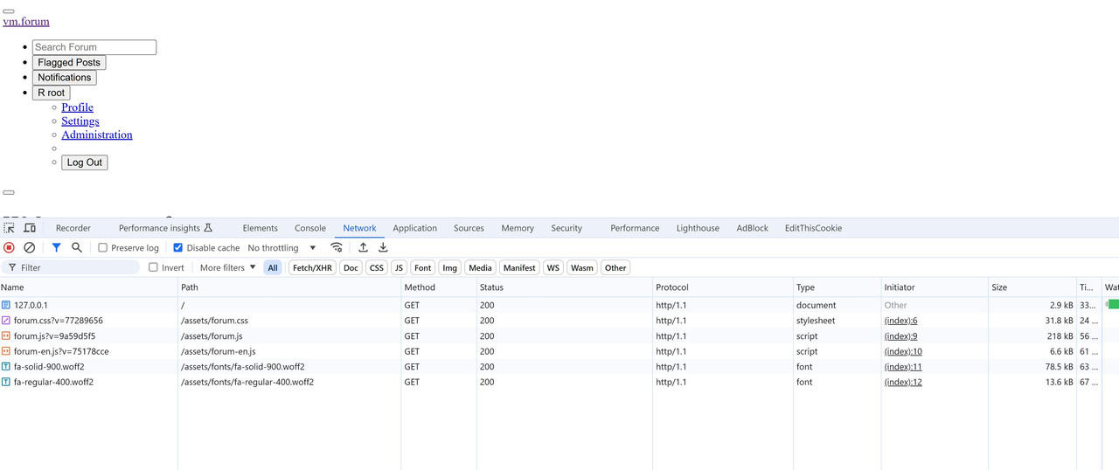The height and width of the screenshot is (470, 1119).
Task: Open network search with the magnifier icon
Action: click(x=77, y=248)
